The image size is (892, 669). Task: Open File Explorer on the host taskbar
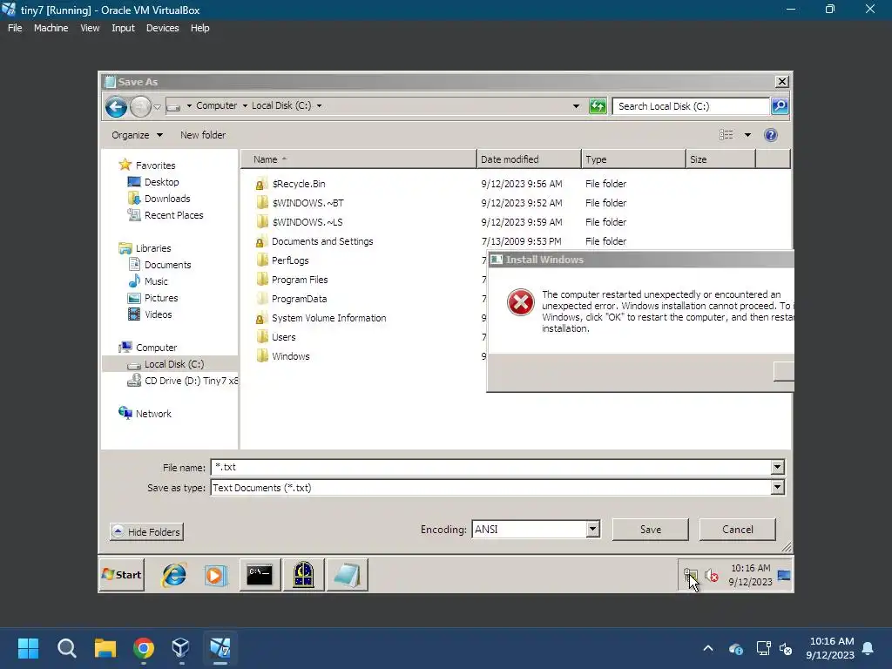(105, 648)
